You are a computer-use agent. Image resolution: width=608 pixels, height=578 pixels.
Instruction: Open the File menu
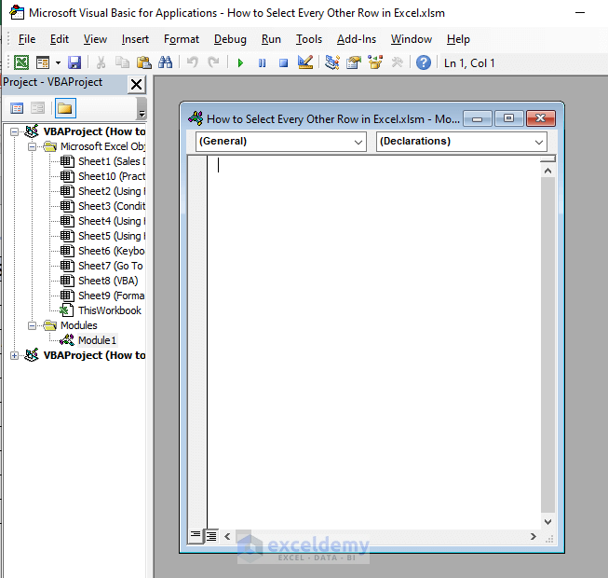(x=27, y=39)
